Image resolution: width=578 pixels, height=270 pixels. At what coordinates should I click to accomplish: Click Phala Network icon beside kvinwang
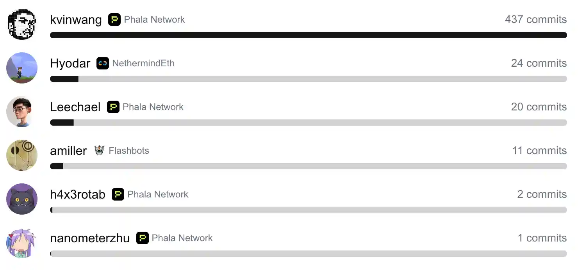click(x=114, y=20)
